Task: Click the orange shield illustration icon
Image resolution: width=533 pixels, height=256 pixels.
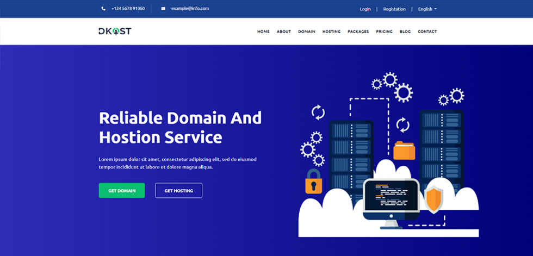Action: [434, 199]
